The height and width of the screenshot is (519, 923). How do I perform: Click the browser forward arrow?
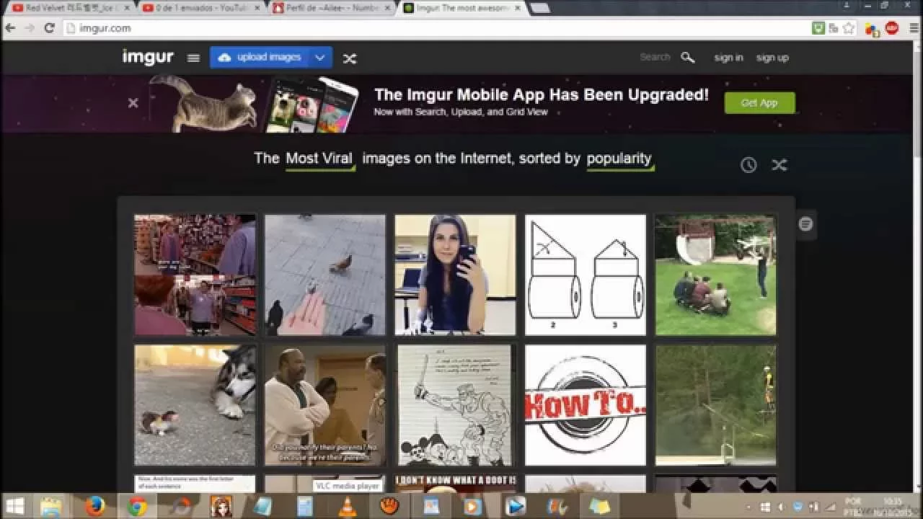(30, 28)
